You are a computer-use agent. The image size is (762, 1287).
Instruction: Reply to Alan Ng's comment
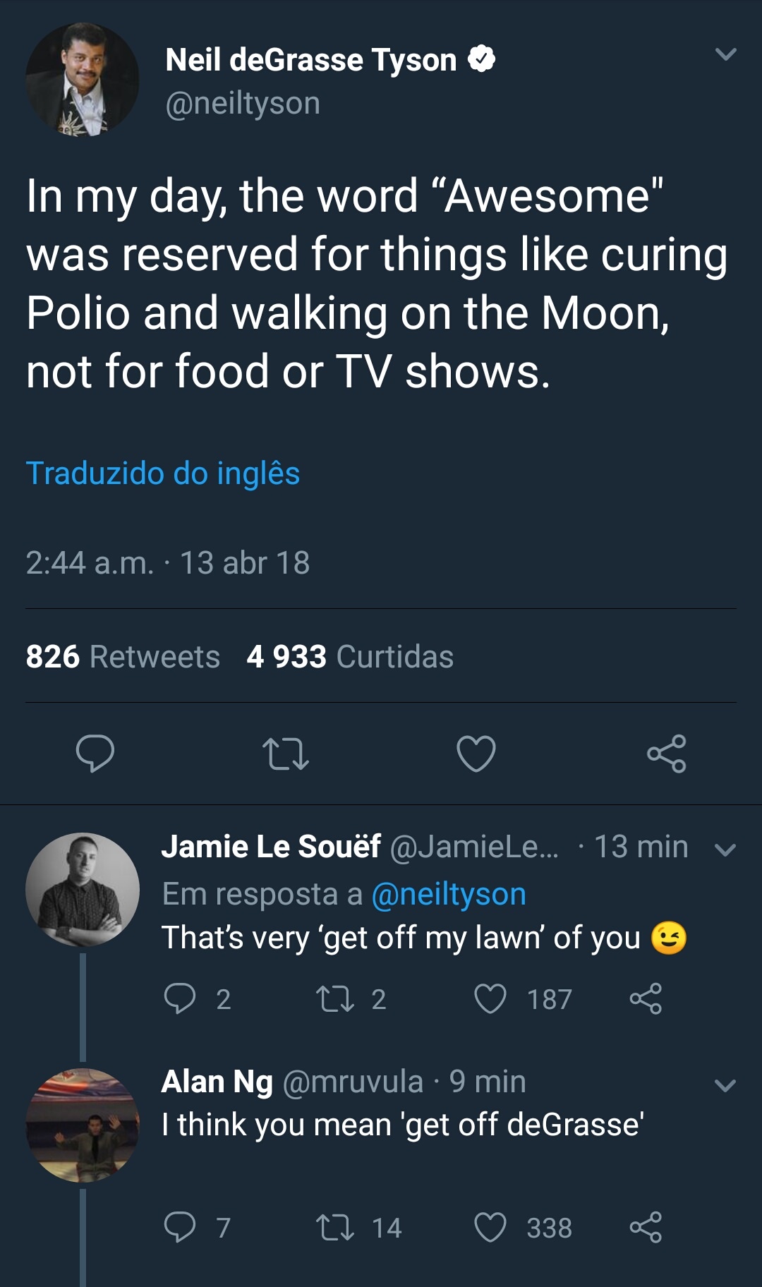click(180, 1227)
